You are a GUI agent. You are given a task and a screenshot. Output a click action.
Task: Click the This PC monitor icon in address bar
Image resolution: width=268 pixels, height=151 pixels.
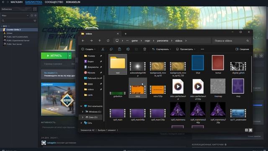pos(117,41)
